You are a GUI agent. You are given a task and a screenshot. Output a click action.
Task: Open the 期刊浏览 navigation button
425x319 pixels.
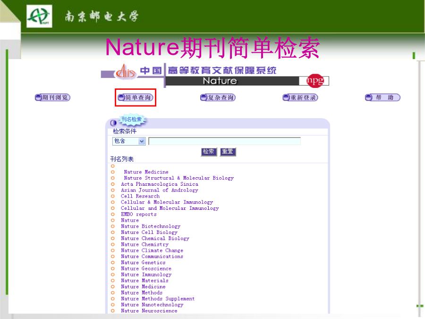[52, 97]
